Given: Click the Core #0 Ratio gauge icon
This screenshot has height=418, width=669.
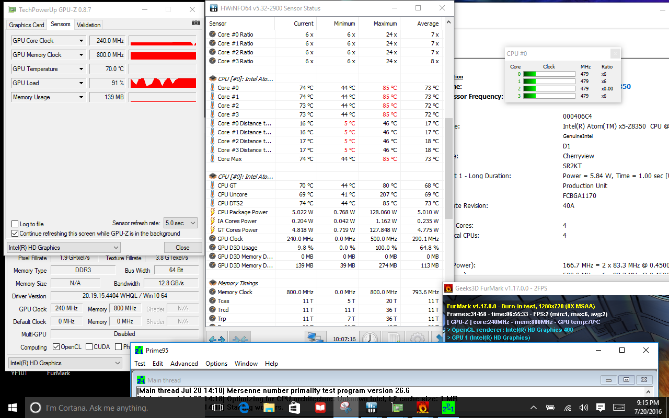Looking at the screenshot, I should click(x=212, y=34).
